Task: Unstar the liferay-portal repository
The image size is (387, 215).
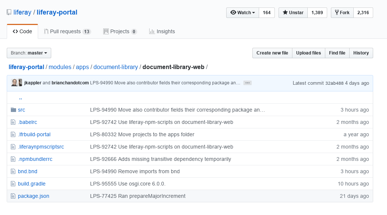Action: click(293, 13)
